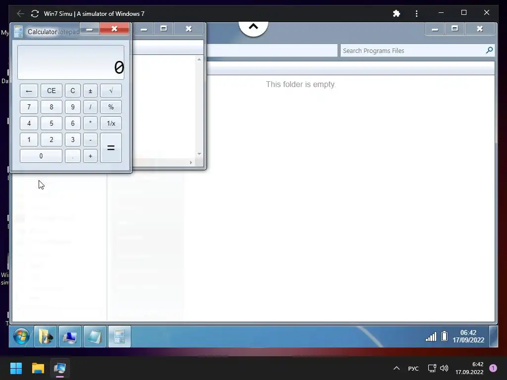Click the reciprocal 1/x button in Calculator

(111, 123)
